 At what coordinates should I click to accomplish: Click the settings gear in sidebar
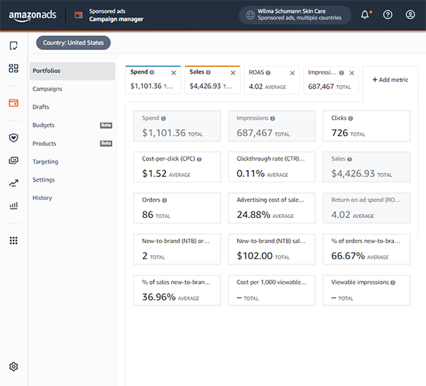14,367
